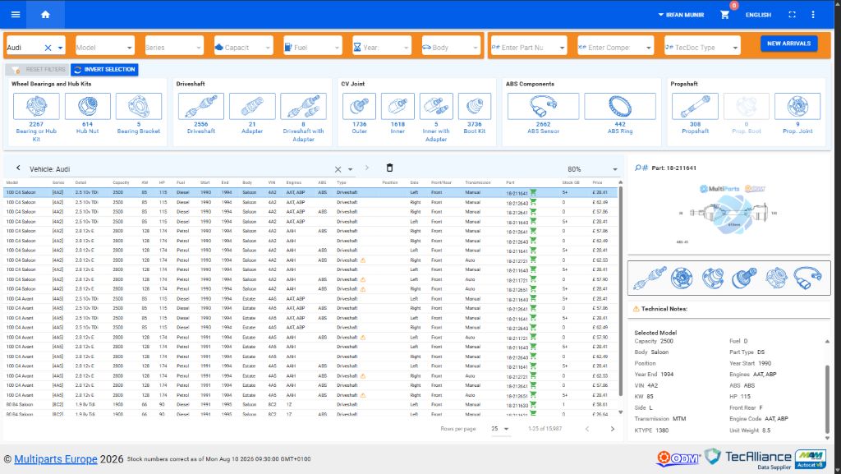Click the Technical Notes heading

click(664, 309)
